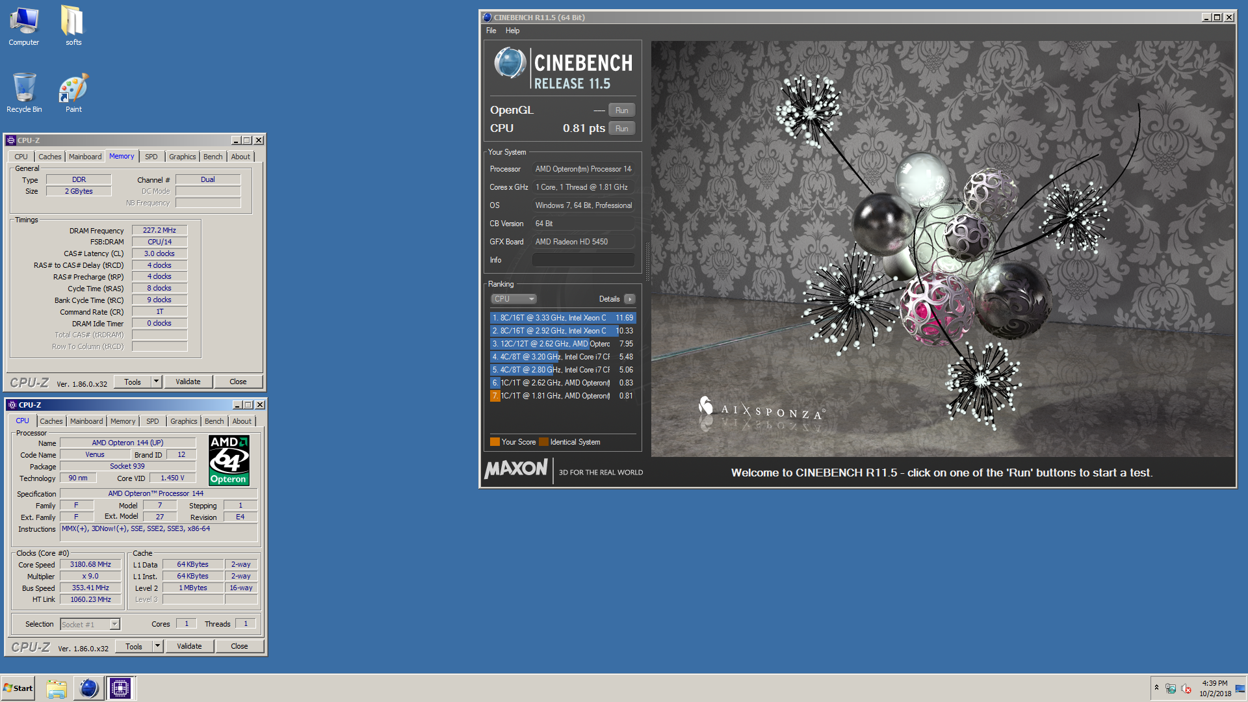Click Validate in bottom CPU-Z window
This screenshot has height=702, width=1248.
point(189,646)
